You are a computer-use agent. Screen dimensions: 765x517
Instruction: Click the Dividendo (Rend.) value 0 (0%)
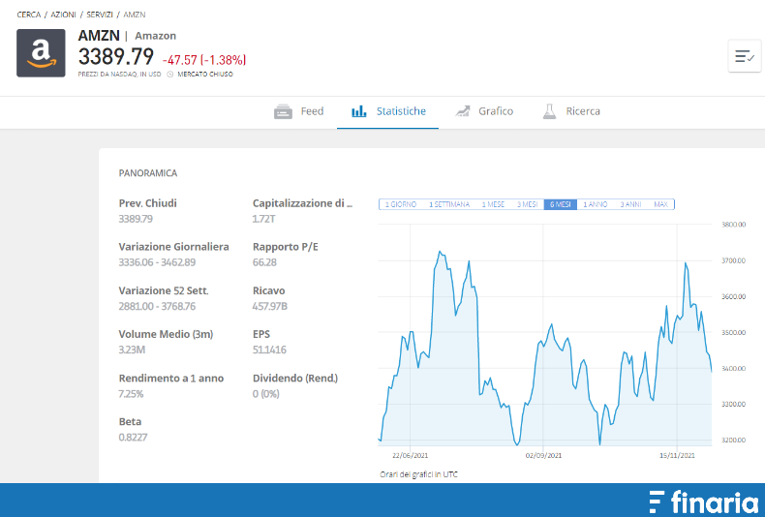click(266, 394)
